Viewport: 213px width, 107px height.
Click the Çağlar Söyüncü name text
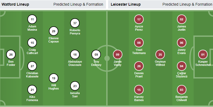click(182, 75)
